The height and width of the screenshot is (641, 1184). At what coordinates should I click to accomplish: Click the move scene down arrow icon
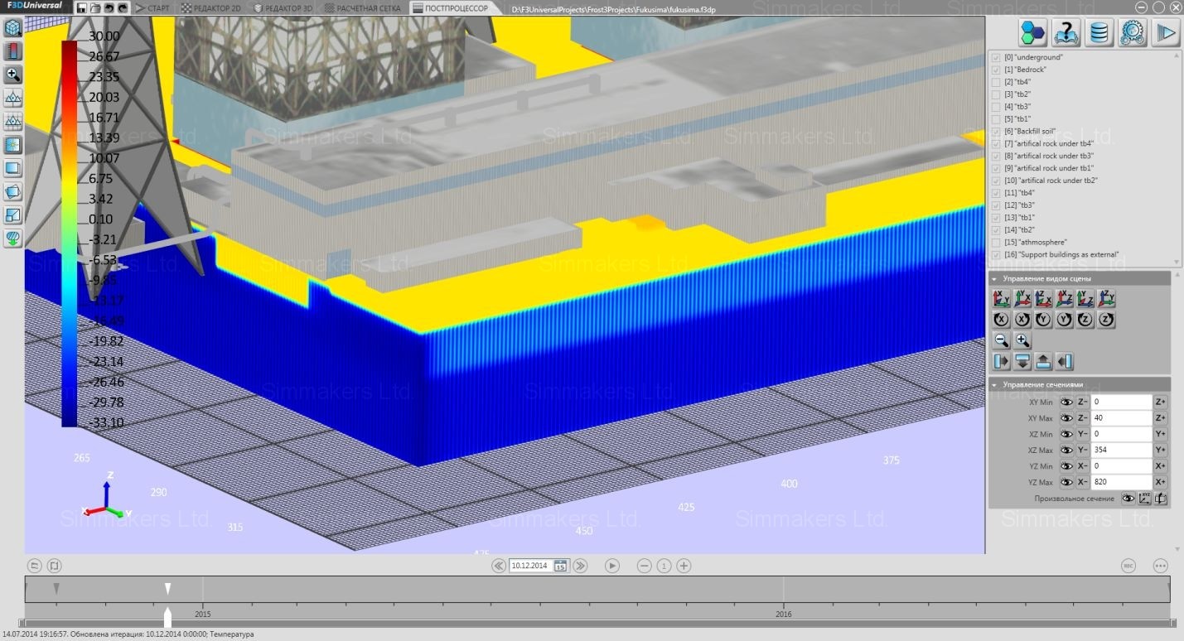coord(1022,361)
